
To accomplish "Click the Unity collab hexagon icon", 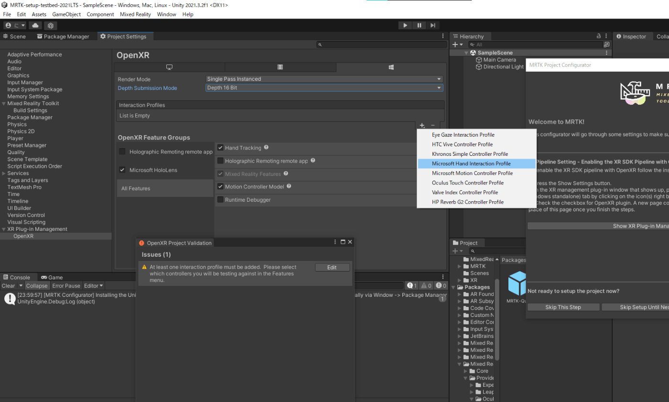I will click(x=51, y=25).
